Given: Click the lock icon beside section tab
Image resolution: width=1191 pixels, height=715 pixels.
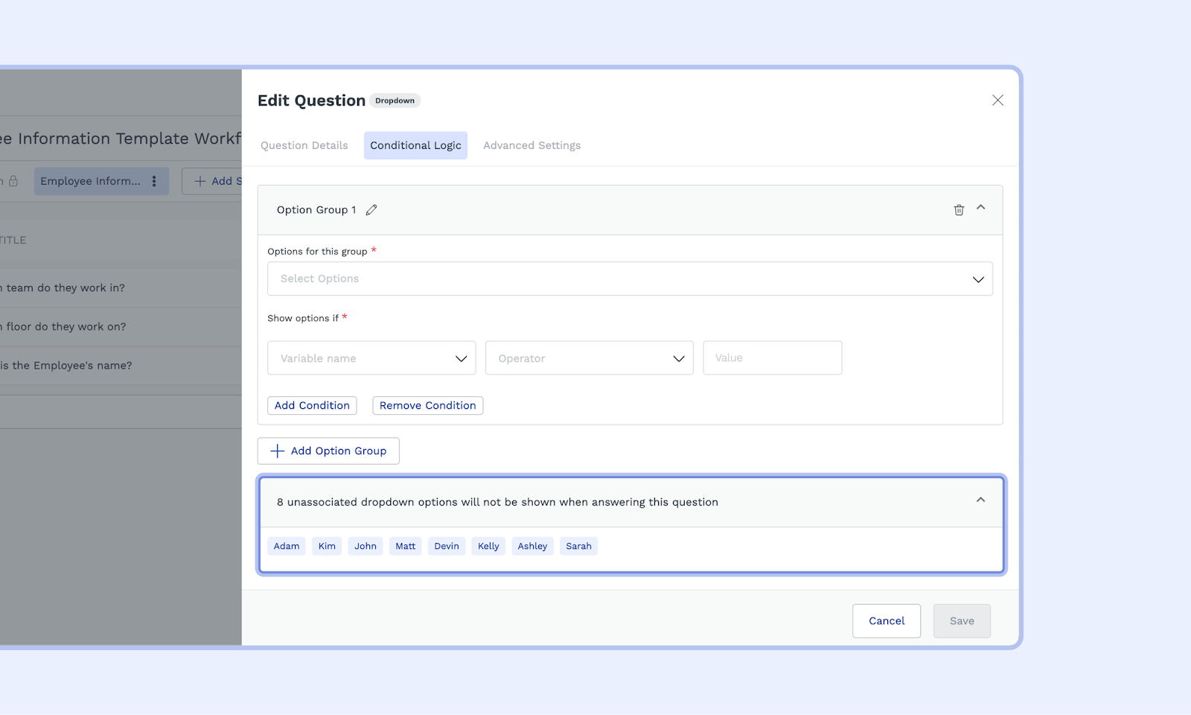Looking at the screenshot, I should (x=13, y=181).
